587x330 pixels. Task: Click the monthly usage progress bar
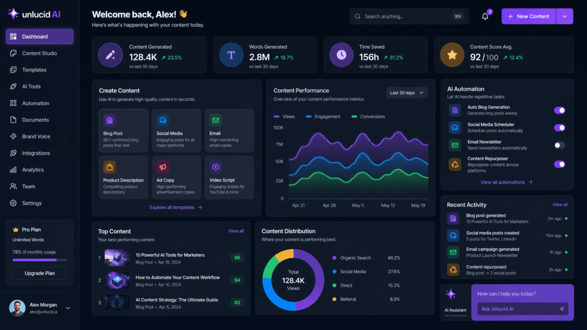tap(40, 260)
